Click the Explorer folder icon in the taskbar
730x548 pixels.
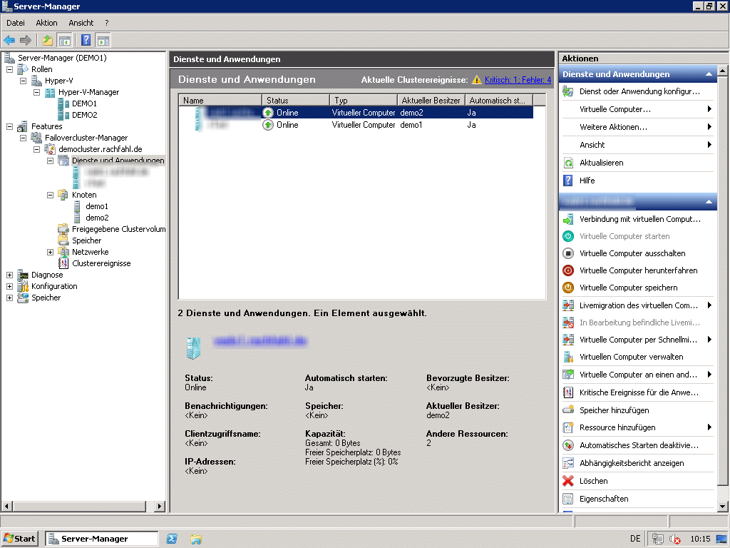pos(196,539)
